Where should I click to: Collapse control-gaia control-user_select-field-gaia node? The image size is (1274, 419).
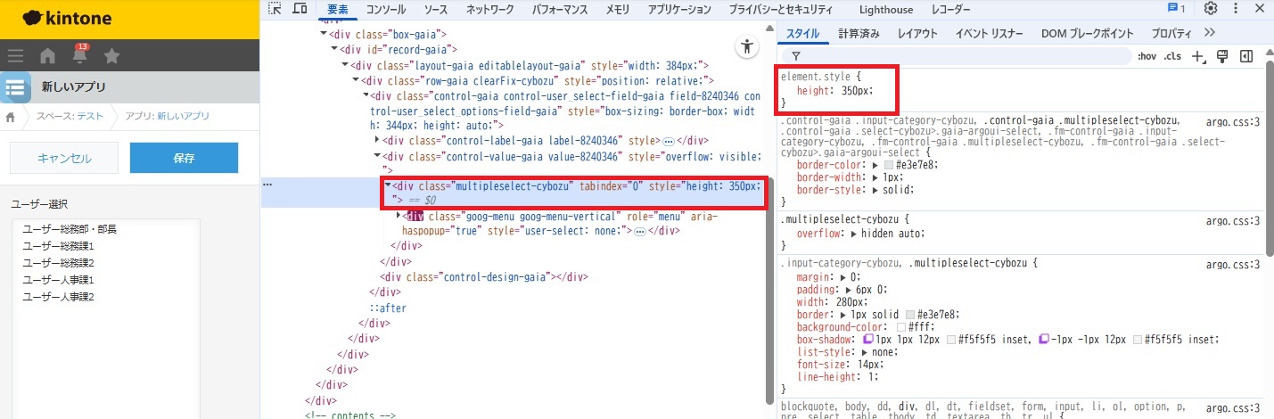coord(366,95)
